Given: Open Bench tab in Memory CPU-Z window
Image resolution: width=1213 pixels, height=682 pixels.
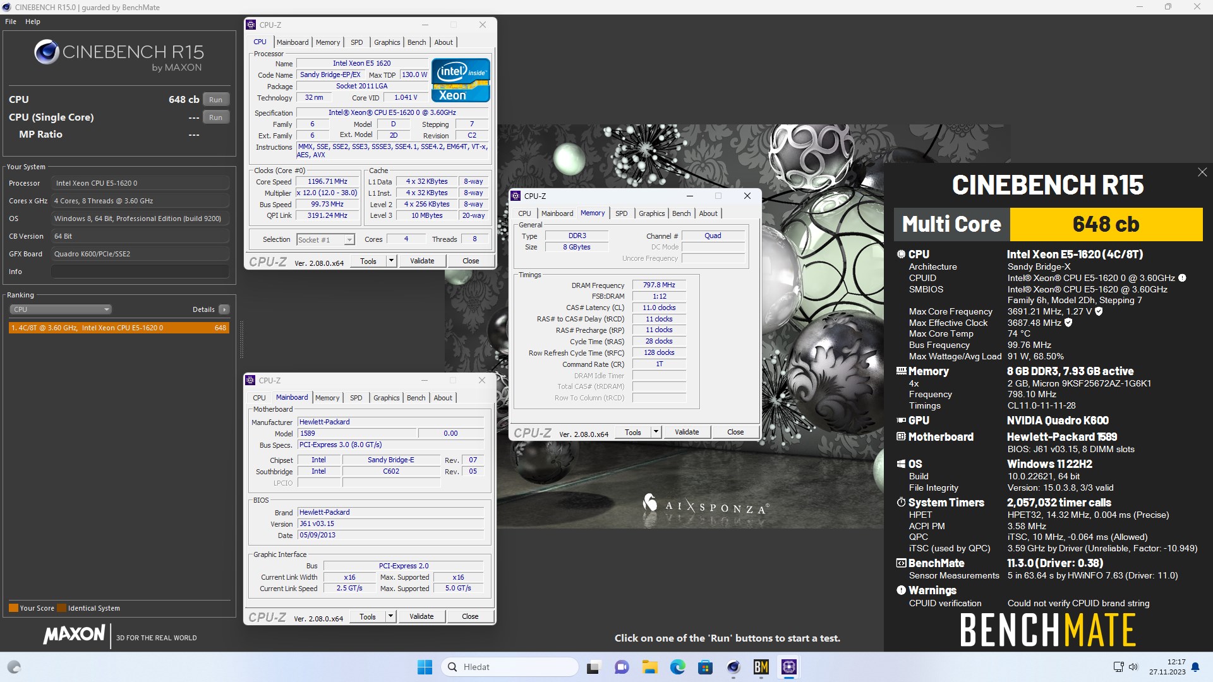Looking at the screenshot, I should coord(681,213).
